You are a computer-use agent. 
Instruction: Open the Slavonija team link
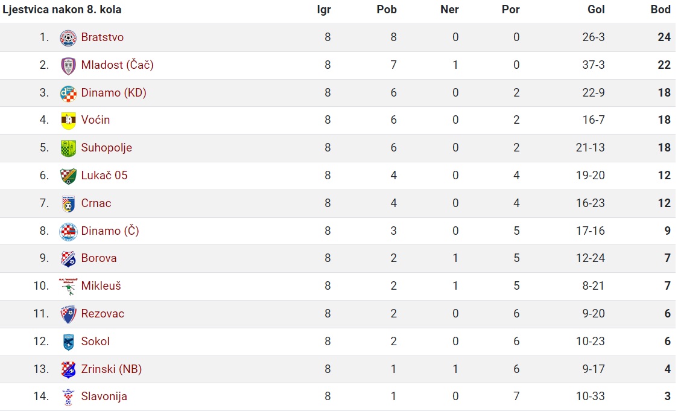(x=104, y=397)
